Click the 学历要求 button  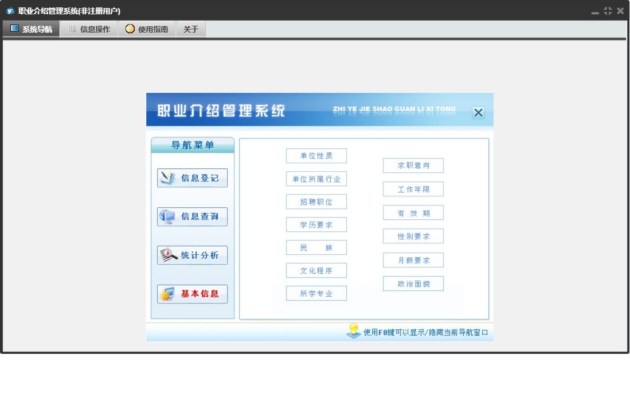click(x=316, y=224)
